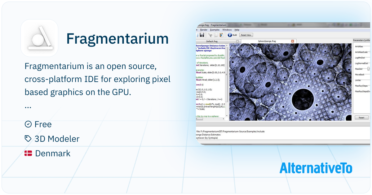Click the Build play icon

(x=230, y=35)
